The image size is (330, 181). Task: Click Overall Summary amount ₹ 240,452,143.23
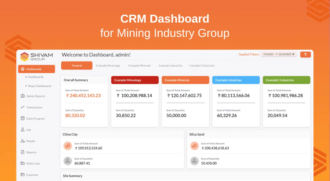83,95
